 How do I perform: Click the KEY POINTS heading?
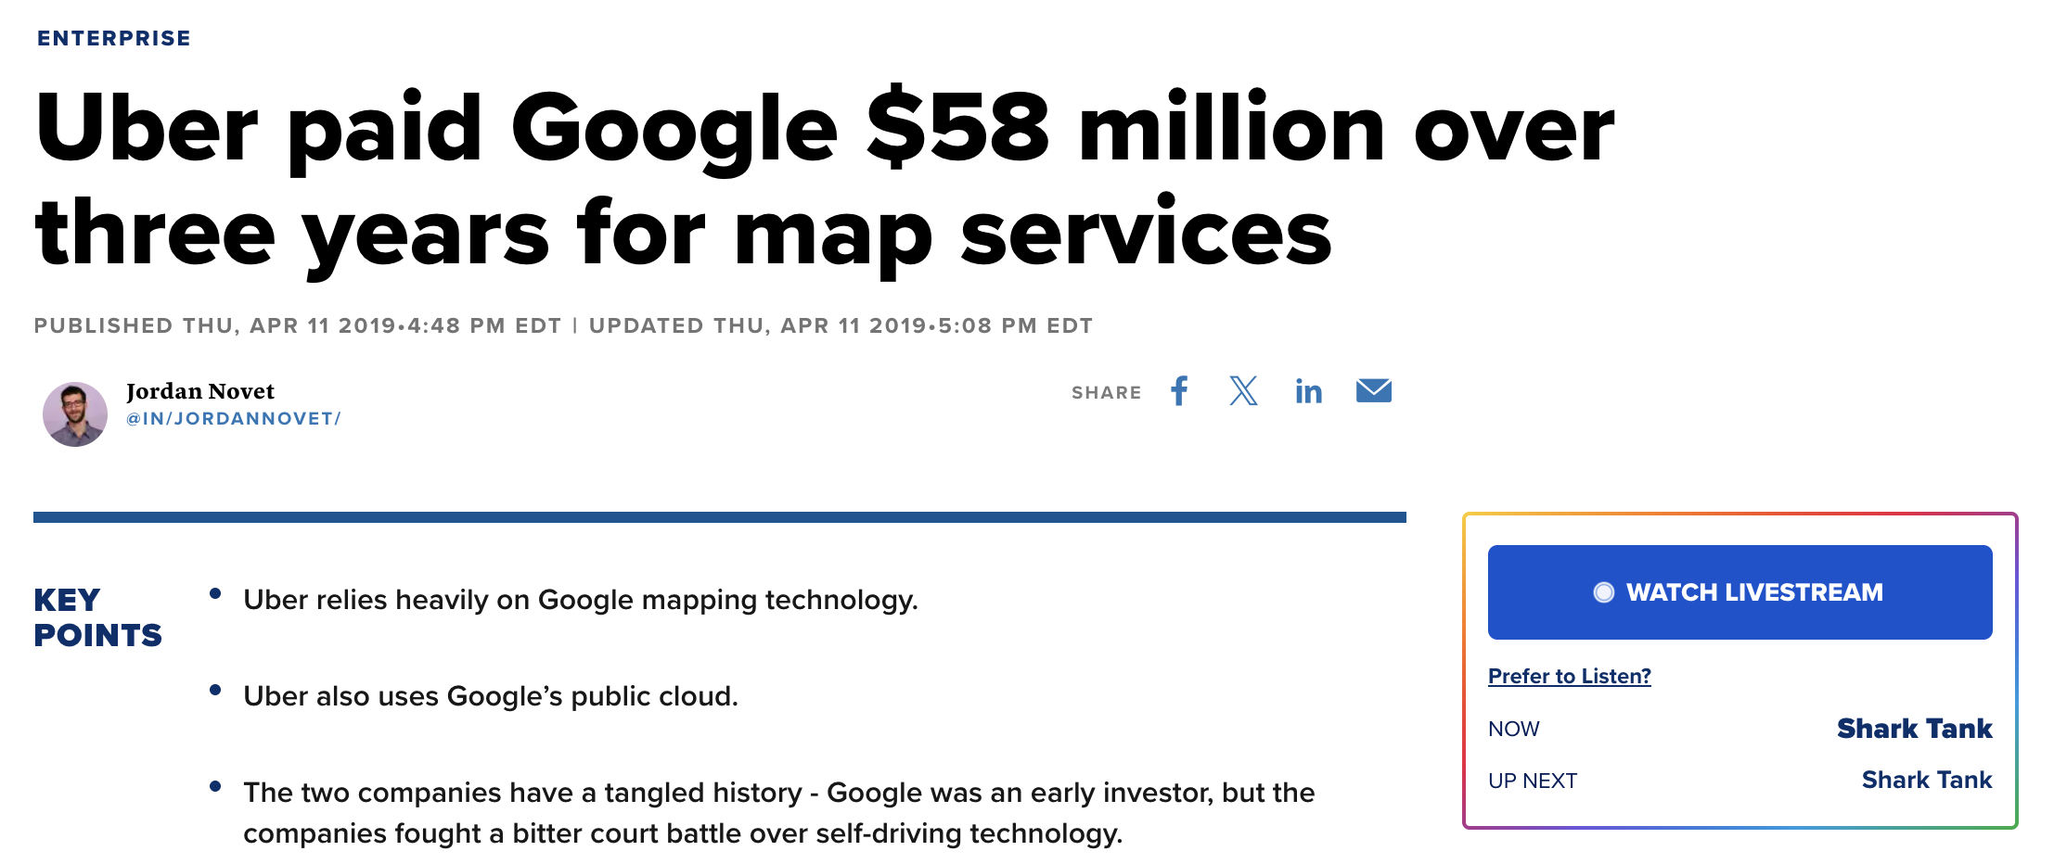(x=97, y=617)
